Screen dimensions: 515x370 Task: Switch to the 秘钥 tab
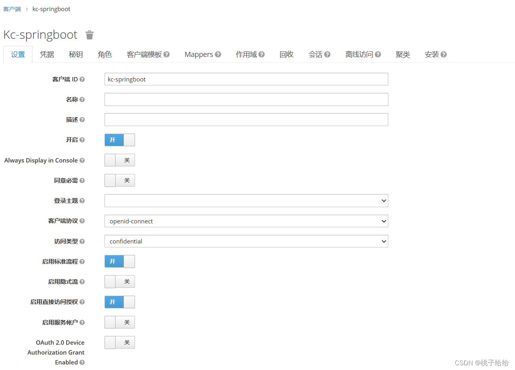click(76, 55)
